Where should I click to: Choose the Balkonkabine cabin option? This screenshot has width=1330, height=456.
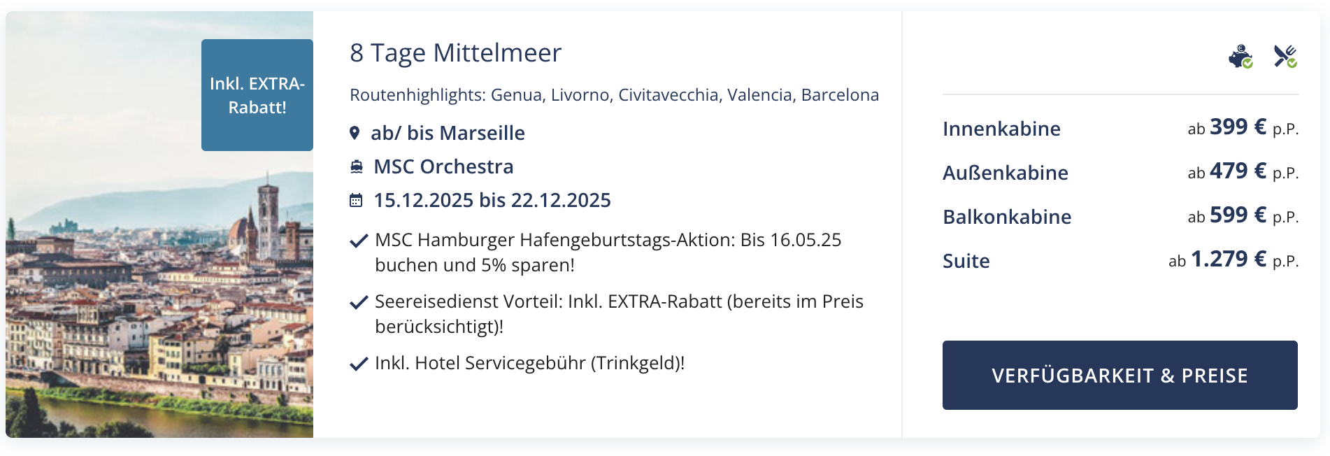(x=1120, y=216)
